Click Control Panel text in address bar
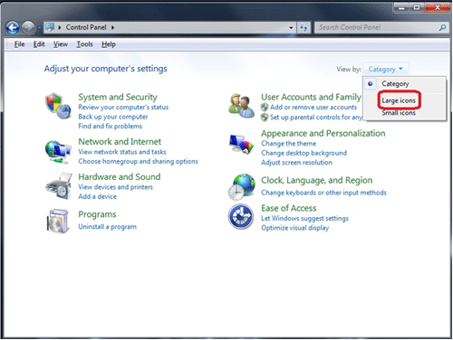 [x=86, y=27]
